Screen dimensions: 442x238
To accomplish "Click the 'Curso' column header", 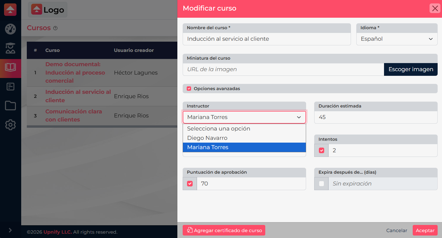I will (52, 50).
